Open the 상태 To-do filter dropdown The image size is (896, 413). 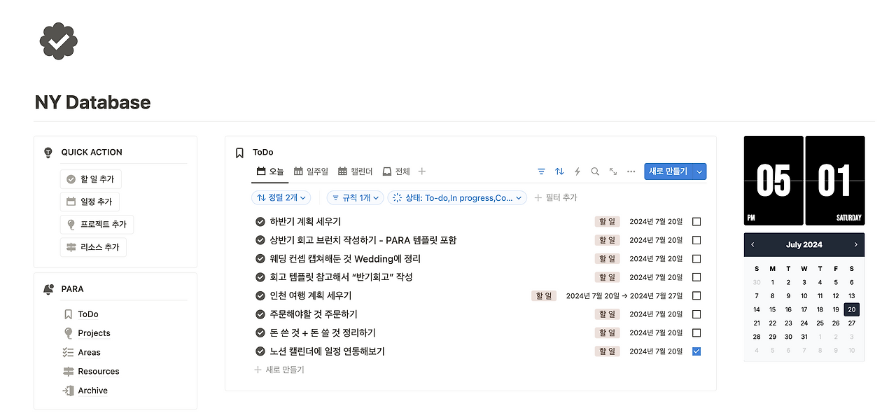tap(456, 197)
